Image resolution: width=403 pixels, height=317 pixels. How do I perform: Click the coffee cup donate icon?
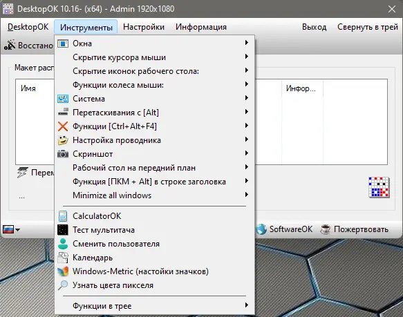pyautogui.click(x=326, y=229)
